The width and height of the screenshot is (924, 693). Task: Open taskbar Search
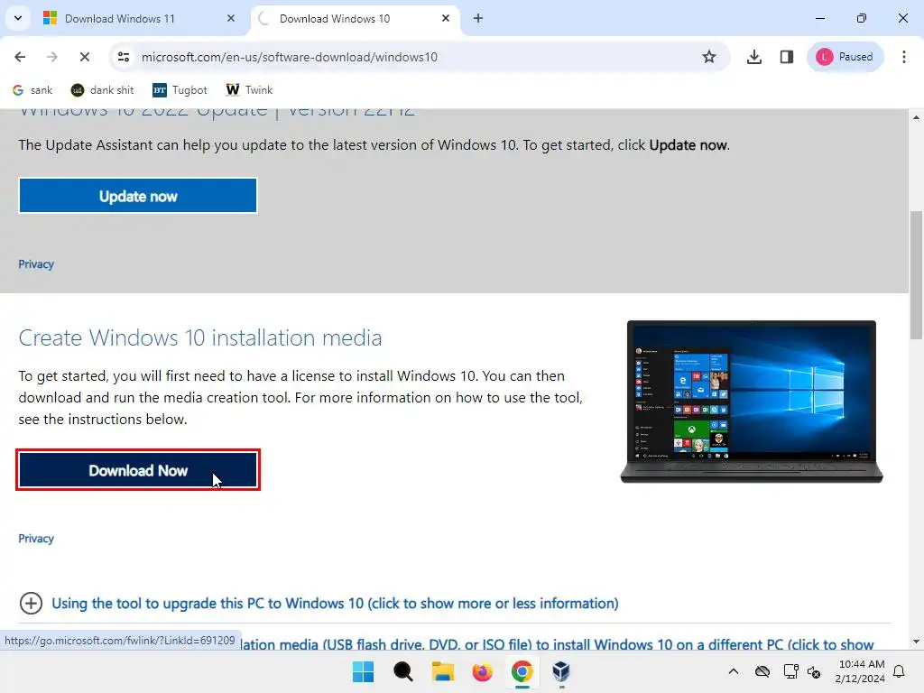point(403,671)
